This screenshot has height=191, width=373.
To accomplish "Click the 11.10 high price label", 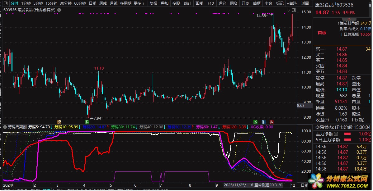I will pos(99,68).
